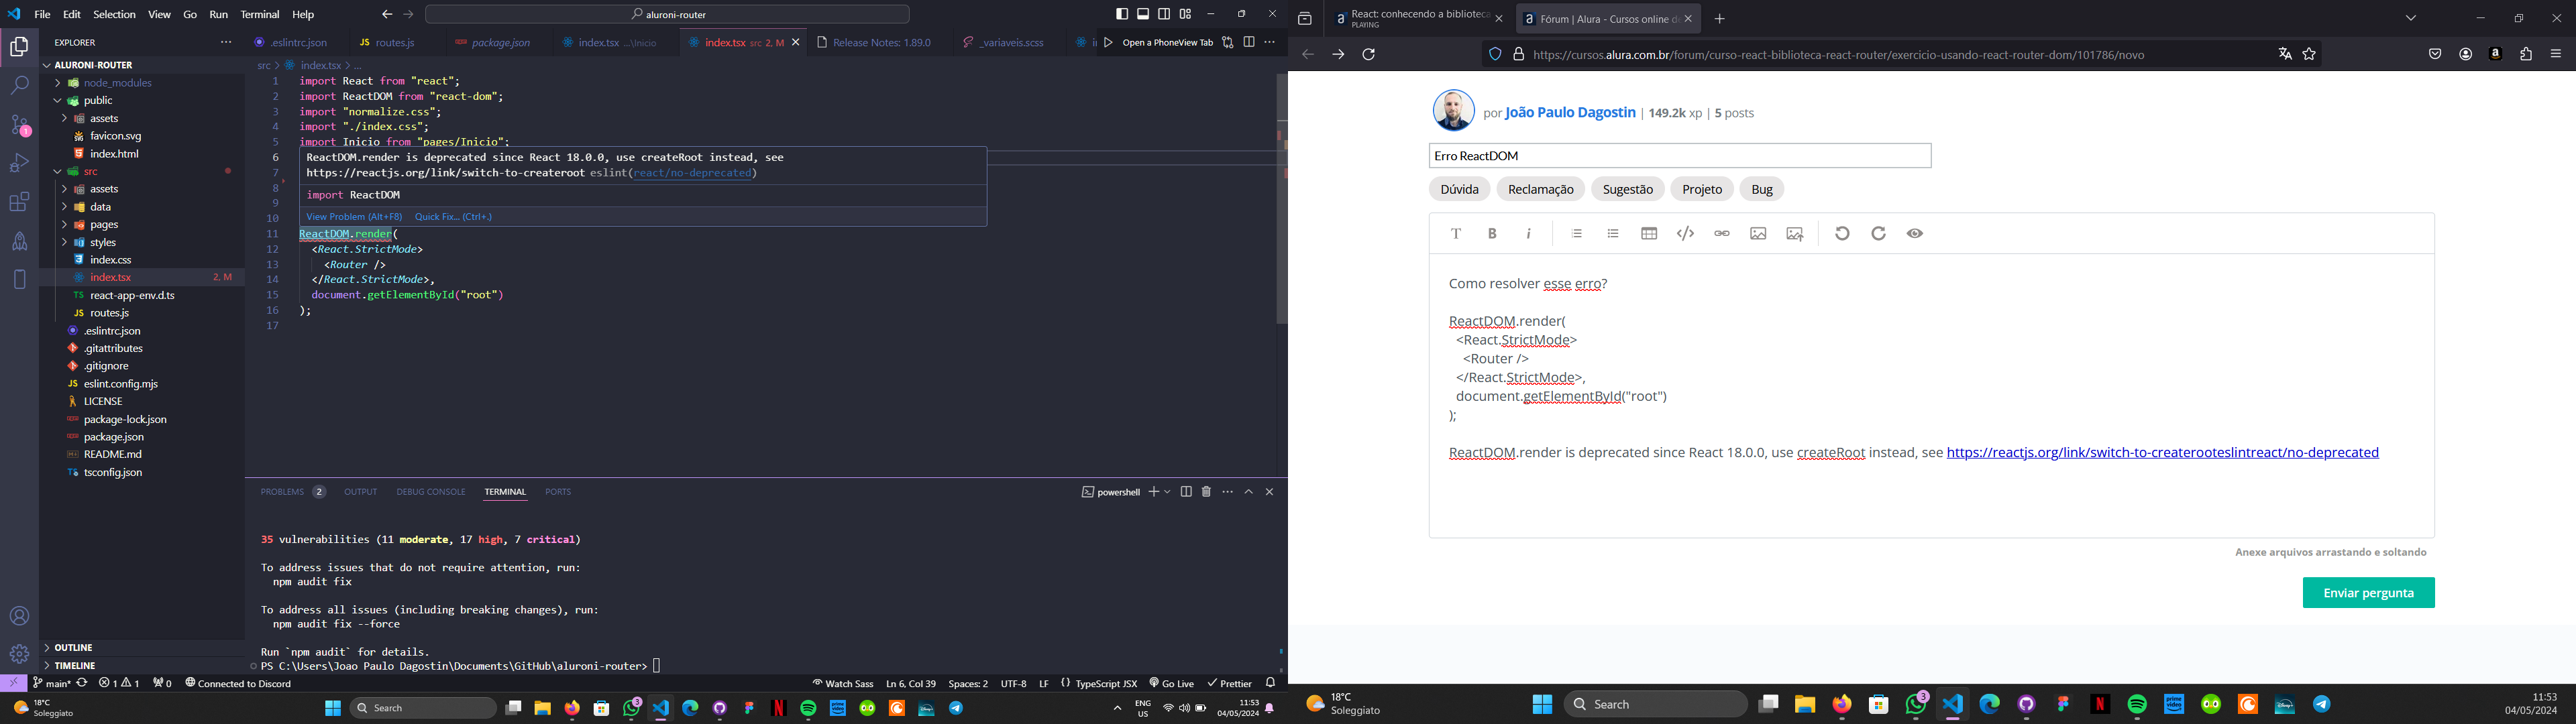Split the VS Code editor right

pyautogui.click(x=1249, y=42)
